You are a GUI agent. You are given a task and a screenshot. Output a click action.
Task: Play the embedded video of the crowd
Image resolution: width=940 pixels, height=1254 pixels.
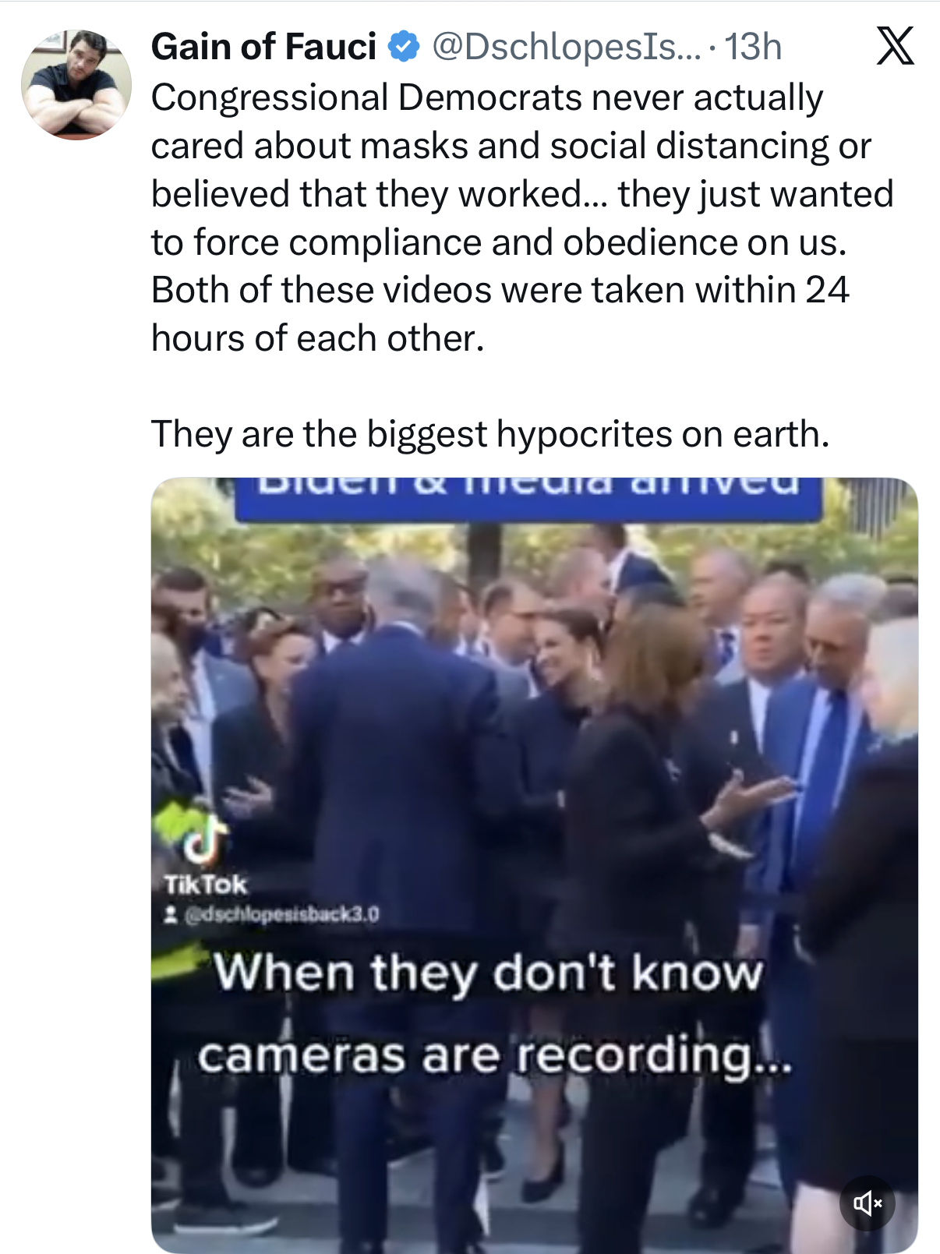(534, 865)
